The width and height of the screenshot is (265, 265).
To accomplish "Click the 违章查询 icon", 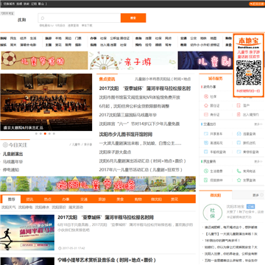I will 239,134.
